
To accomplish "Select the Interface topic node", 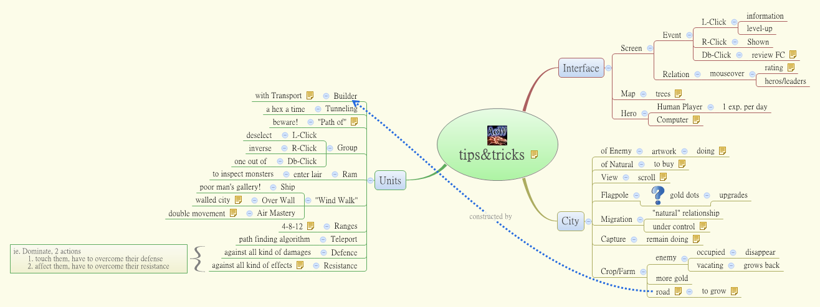I will pyautogui.click(x=581, y=68).
